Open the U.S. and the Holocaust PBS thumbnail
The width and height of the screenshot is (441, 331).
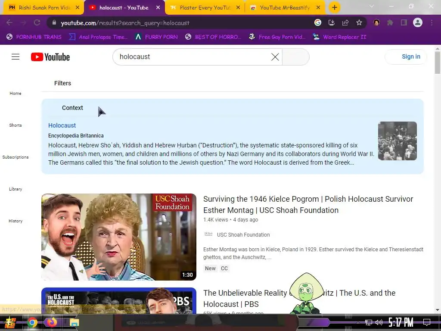119,300
